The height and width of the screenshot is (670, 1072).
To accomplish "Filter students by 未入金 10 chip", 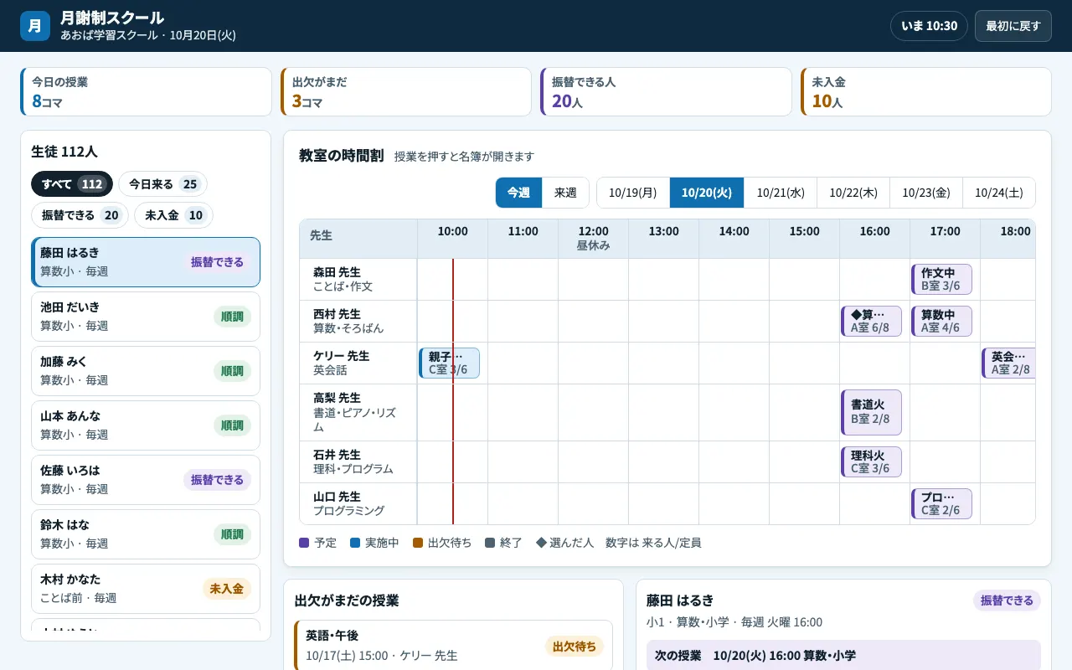I will click(173, 215).
